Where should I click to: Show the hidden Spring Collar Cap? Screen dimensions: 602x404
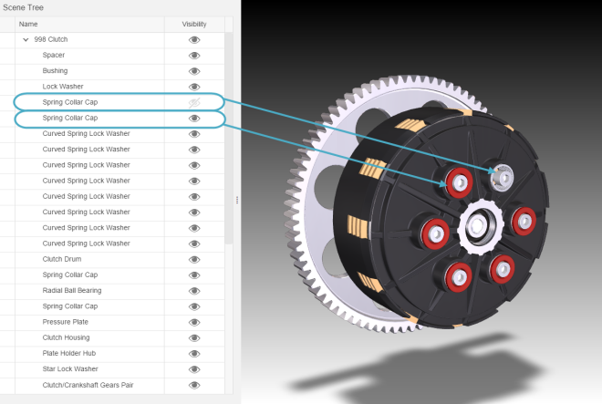(x=194, y=103)
